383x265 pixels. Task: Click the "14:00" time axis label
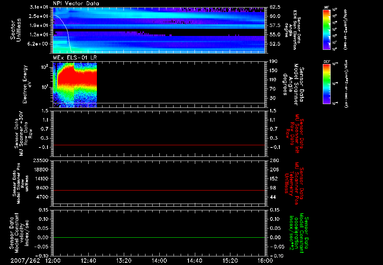click(x=159, y=261)
